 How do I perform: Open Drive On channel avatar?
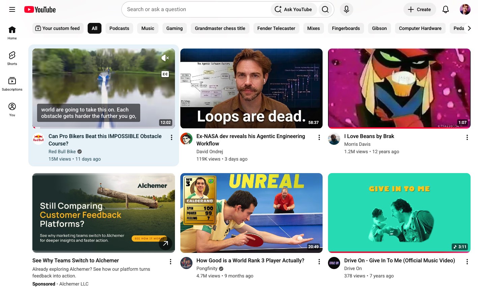pos(334,263)
